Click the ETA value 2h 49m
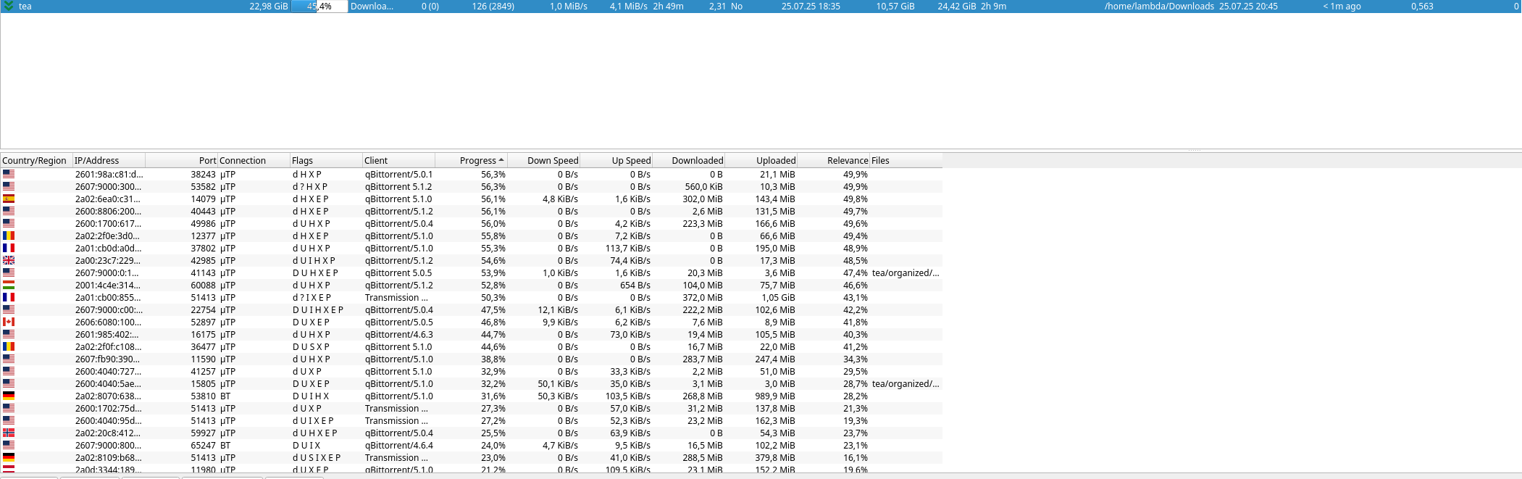Screen dimensions: 1522x479 pyautogui.click(x=668, y=6)
